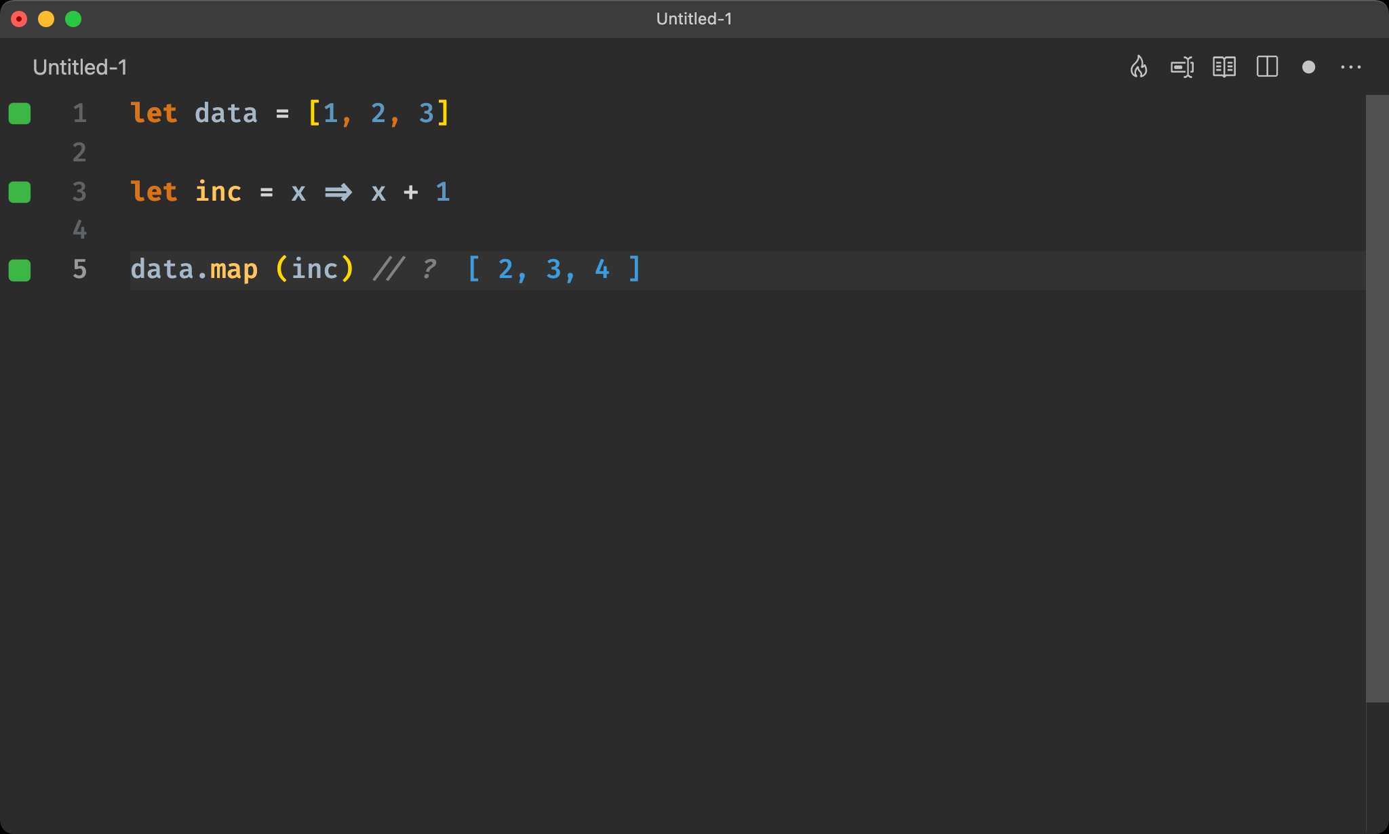Click line number 4 in the gutter
The height and width of the screenshot is (834, 1389).
point(79,231)
